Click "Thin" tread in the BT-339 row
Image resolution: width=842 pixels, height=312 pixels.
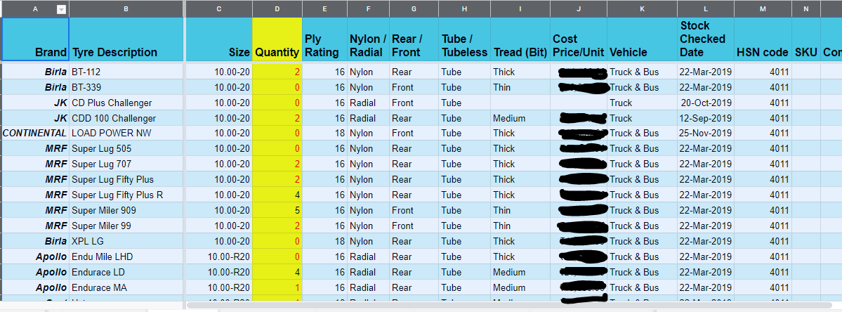[x=520, y=87]
